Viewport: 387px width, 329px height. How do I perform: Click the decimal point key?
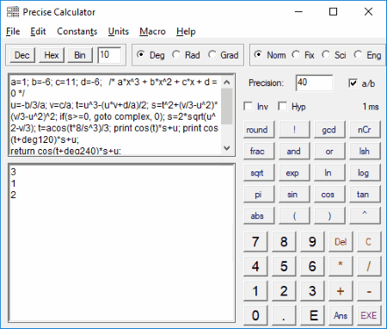[x=284, y=315]
